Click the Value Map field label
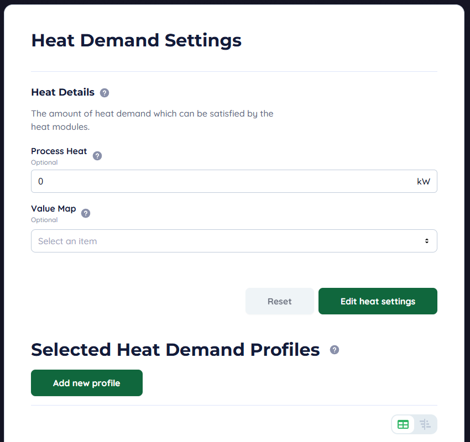Image resolution: width=470 pixels, height=442 pixels. coord(53,209)
